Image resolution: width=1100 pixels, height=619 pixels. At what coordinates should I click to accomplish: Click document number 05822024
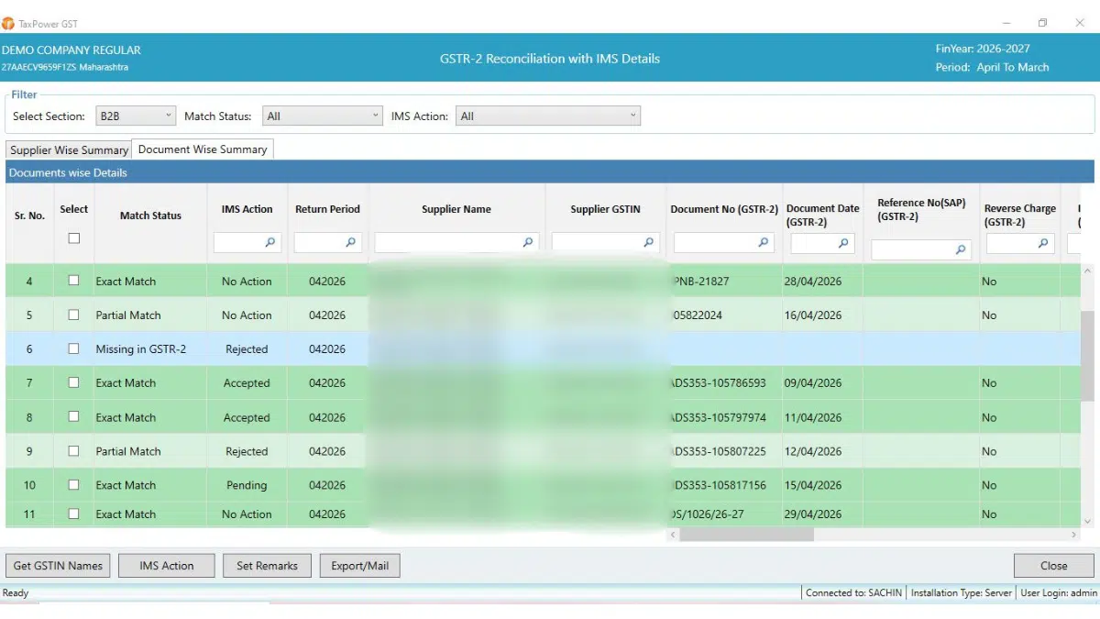click(x=698, y=315)
